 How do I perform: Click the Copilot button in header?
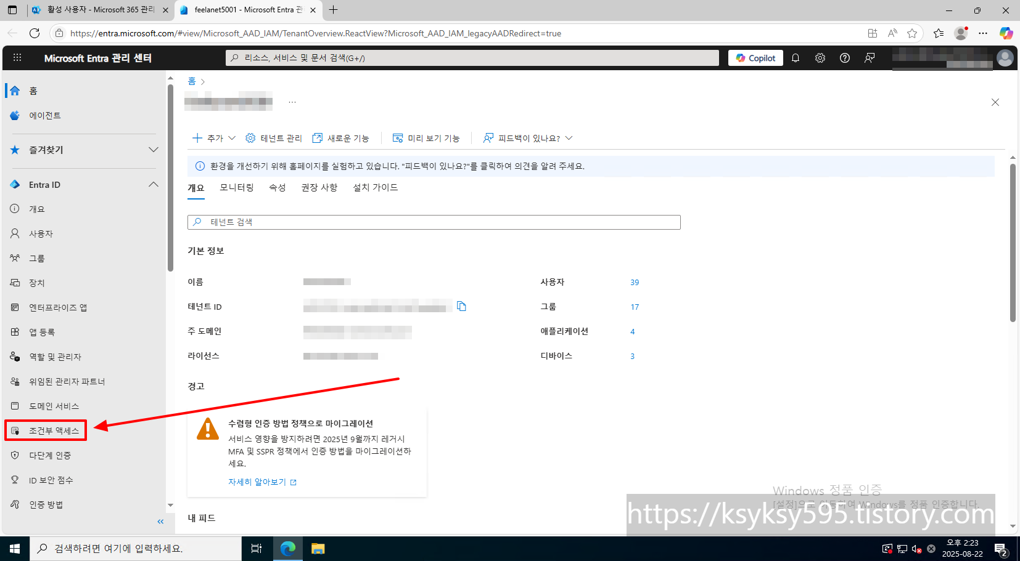[755, 58]
